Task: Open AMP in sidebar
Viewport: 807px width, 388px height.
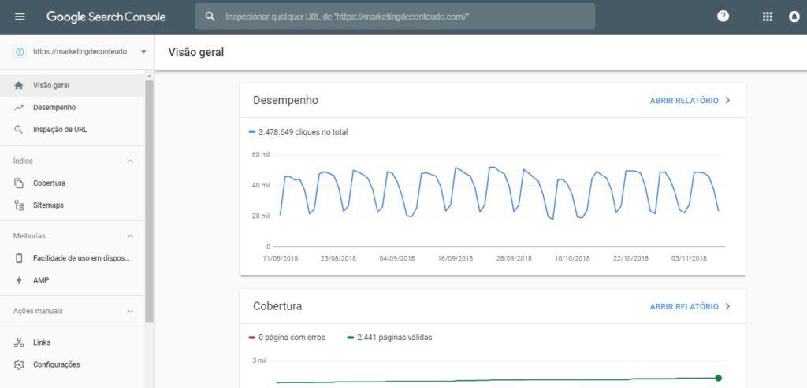Action: pyautogui.click(x=72, y=280)
